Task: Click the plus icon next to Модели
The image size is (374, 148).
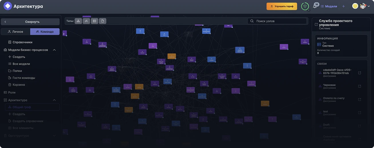Action: (343, 6)
